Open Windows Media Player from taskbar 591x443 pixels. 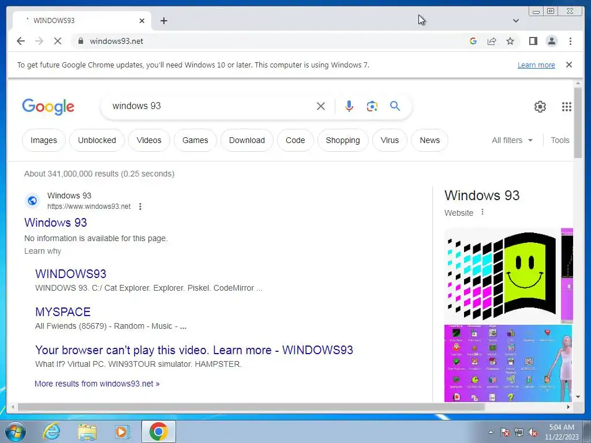tap(122, 431)
